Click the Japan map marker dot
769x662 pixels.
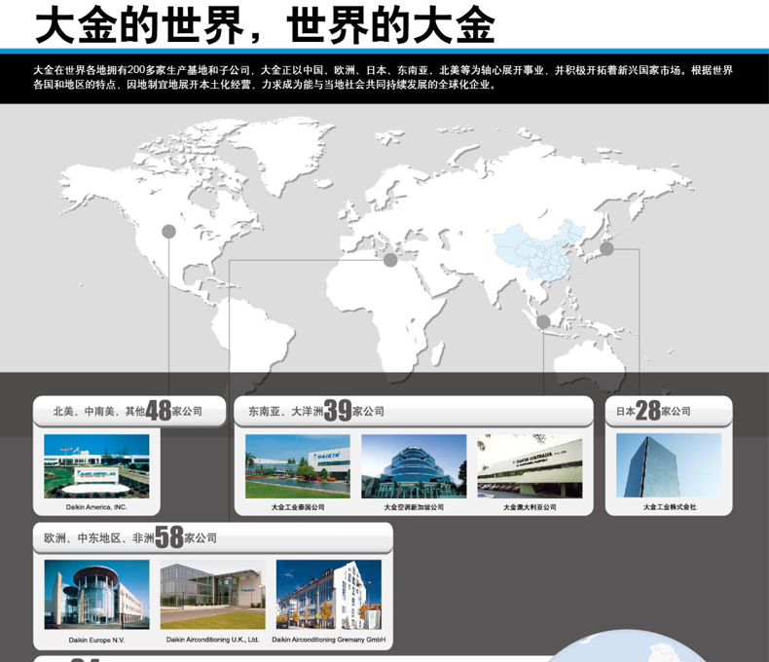point(606,248)
